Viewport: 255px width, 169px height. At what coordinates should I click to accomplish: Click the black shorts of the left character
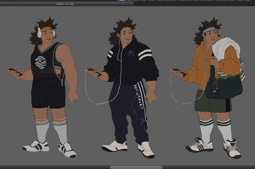point(48,96)
